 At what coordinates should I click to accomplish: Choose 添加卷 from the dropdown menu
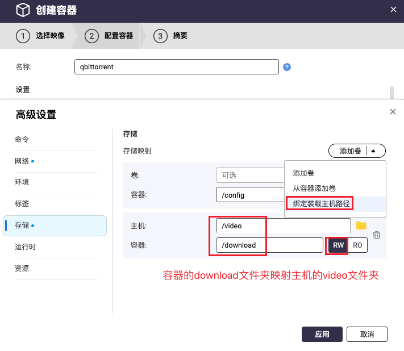pyautogui.click(x=303, y=173)
